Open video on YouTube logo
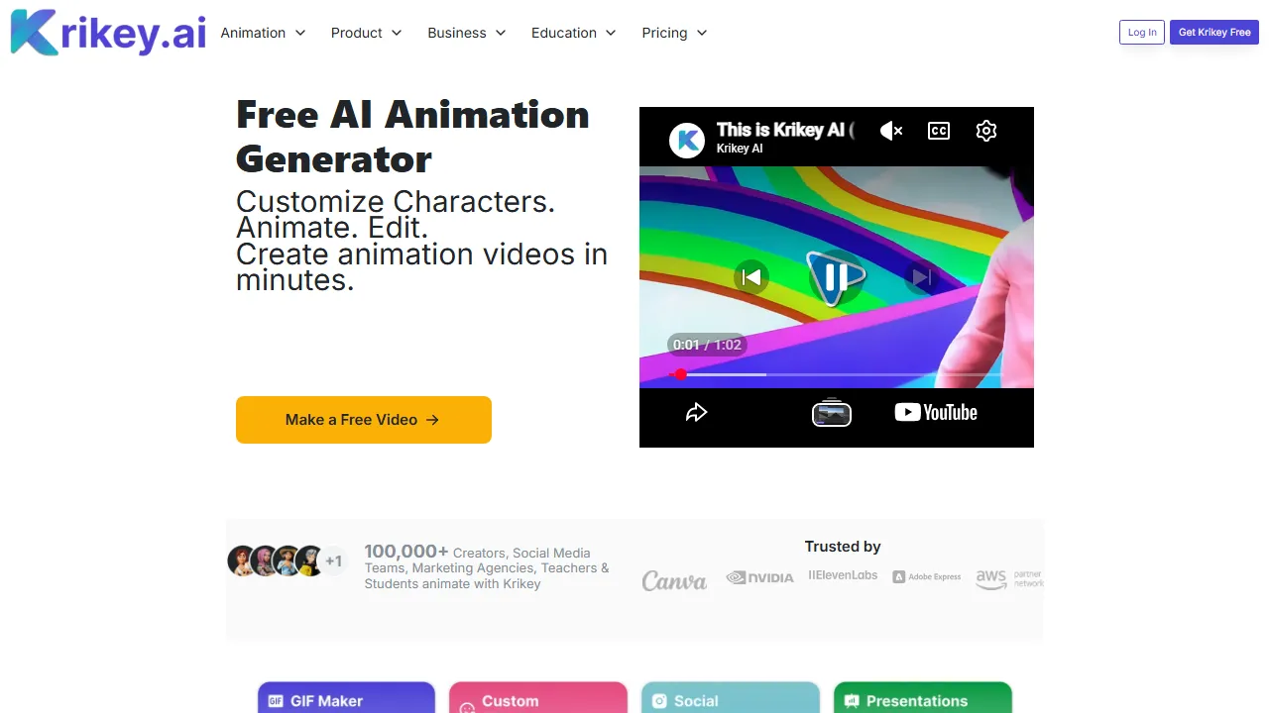The image size is (1269, 713). click(936, 412)
